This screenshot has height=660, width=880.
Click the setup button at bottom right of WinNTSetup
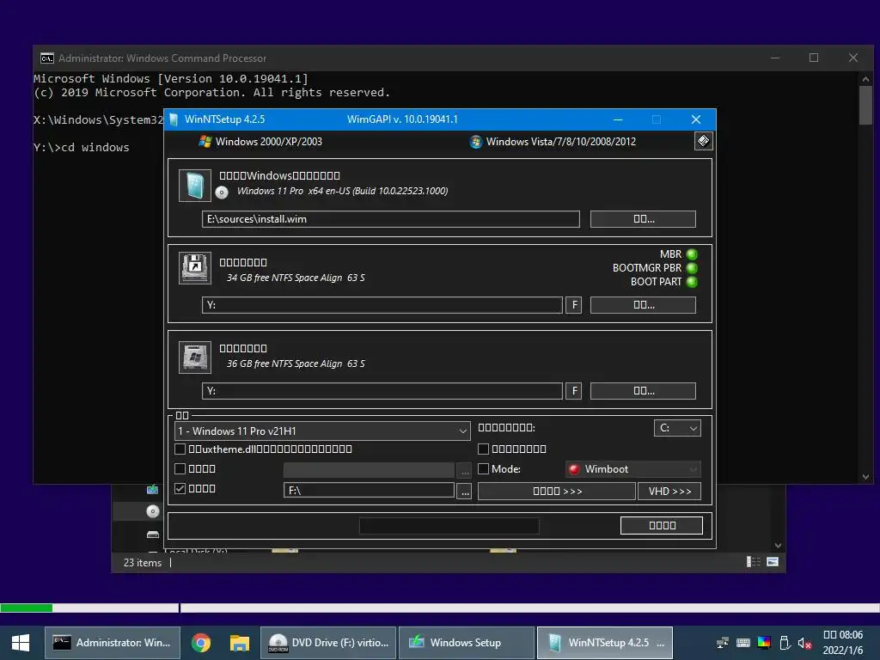(662, 525)
